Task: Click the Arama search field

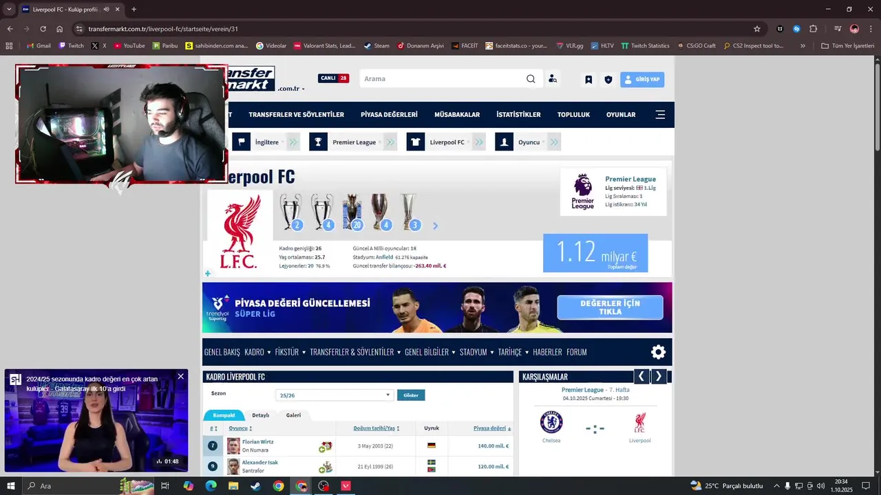Action: 443,79
